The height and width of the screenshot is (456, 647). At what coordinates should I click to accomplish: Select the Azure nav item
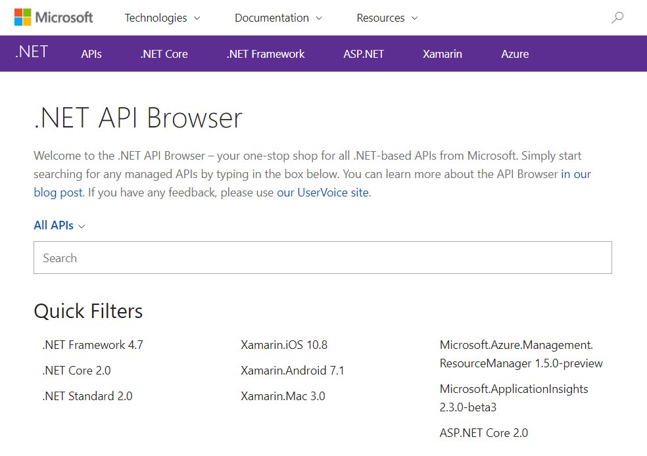coord(515,54)
